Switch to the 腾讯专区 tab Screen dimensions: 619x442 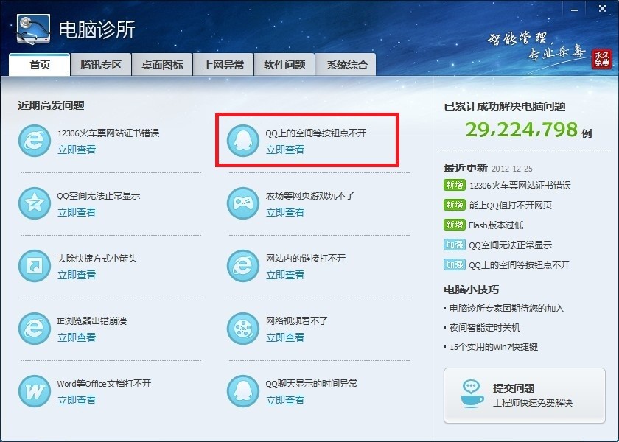click(x=101, y=65)
